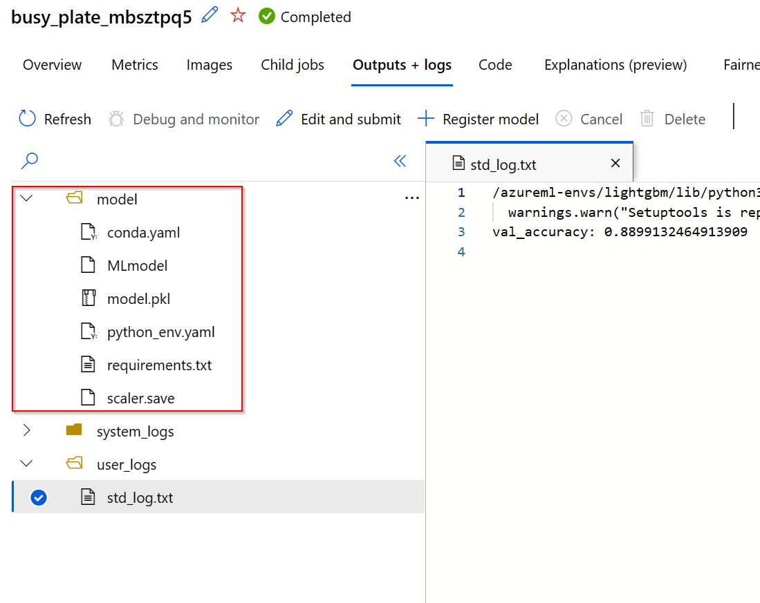Select the scaler.save file
760x603 pixels.
click(x=140, y=398)
